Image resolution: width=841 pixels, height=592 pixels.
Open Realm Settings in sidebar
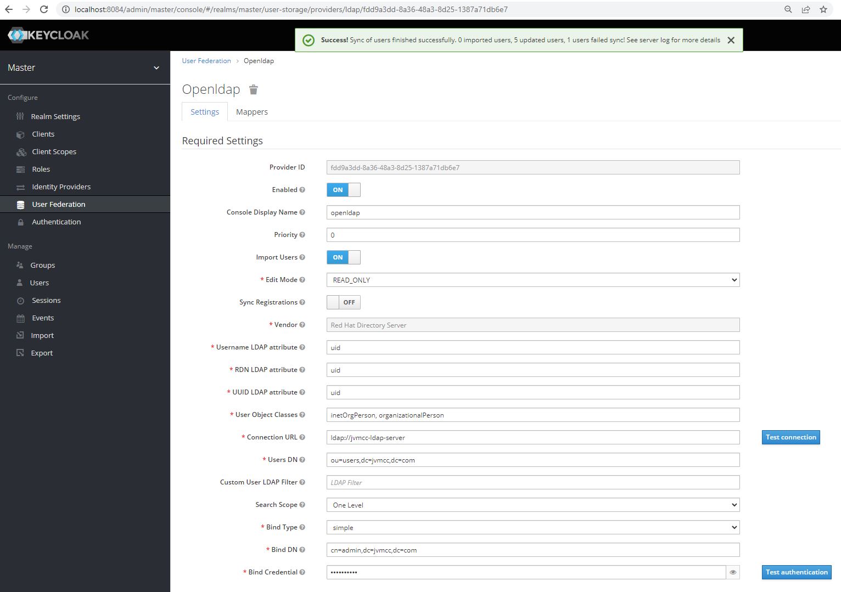pos(55,116)
